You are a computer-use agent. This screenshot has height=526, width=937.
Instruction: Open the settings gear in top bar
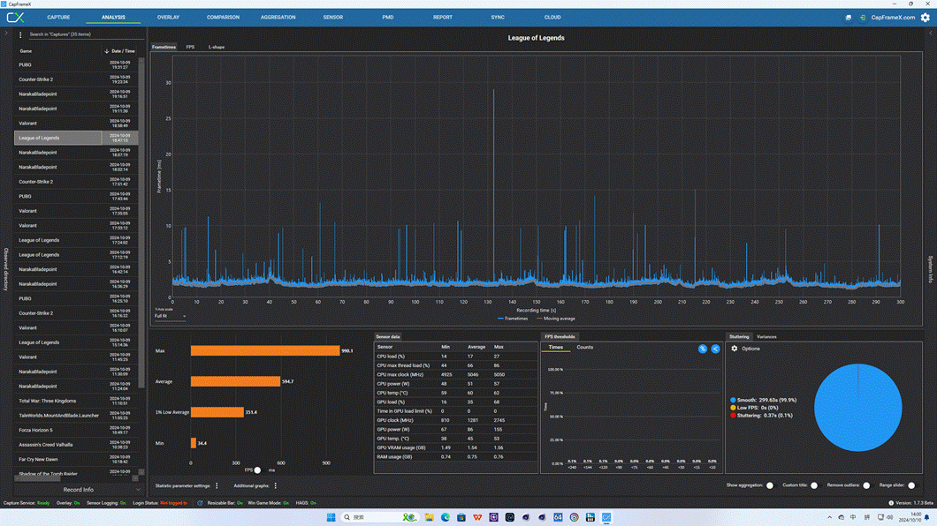tap(925, 18)
